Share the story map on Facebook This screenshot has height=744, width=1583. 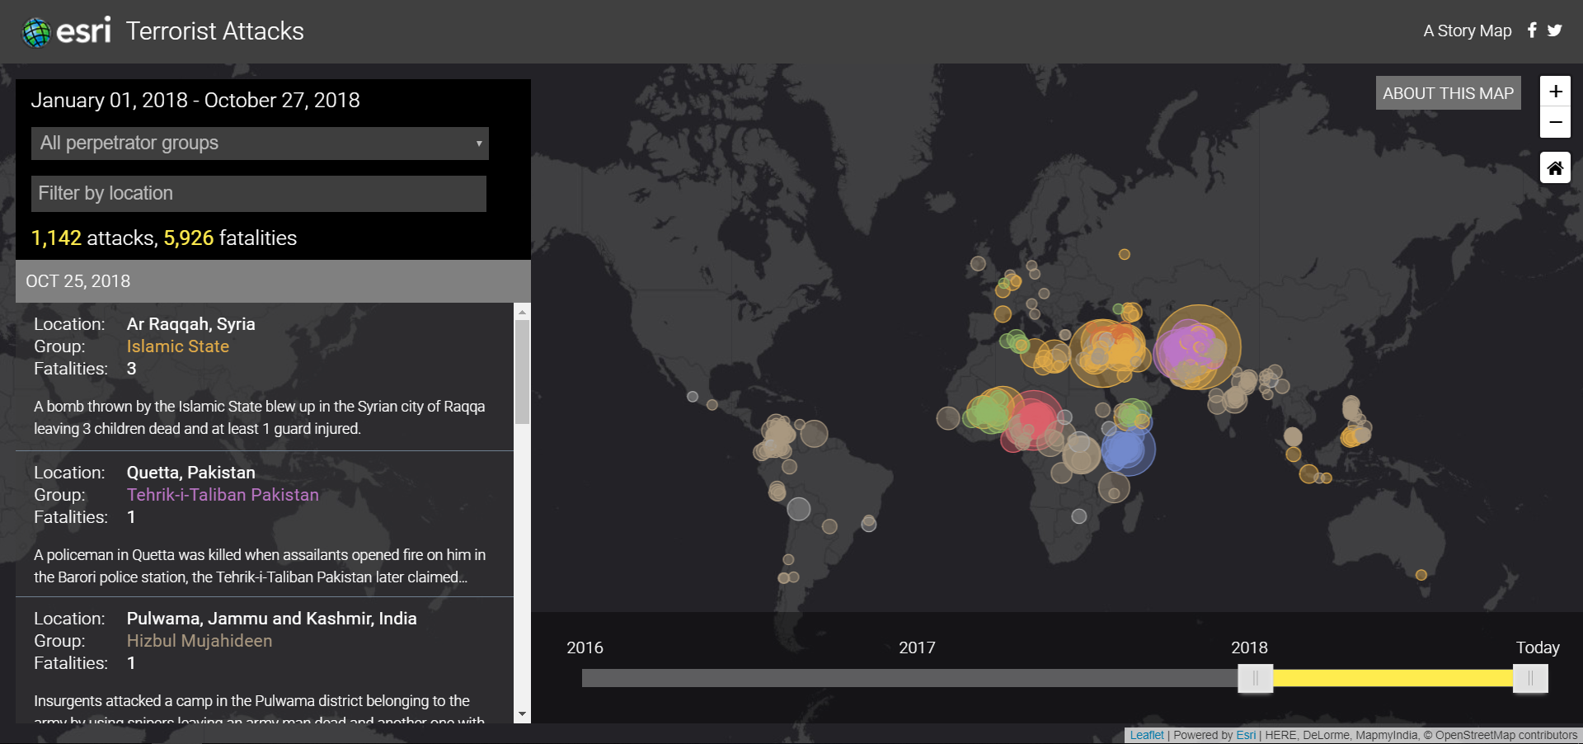pyautogui.click(x=1532, y=31)
